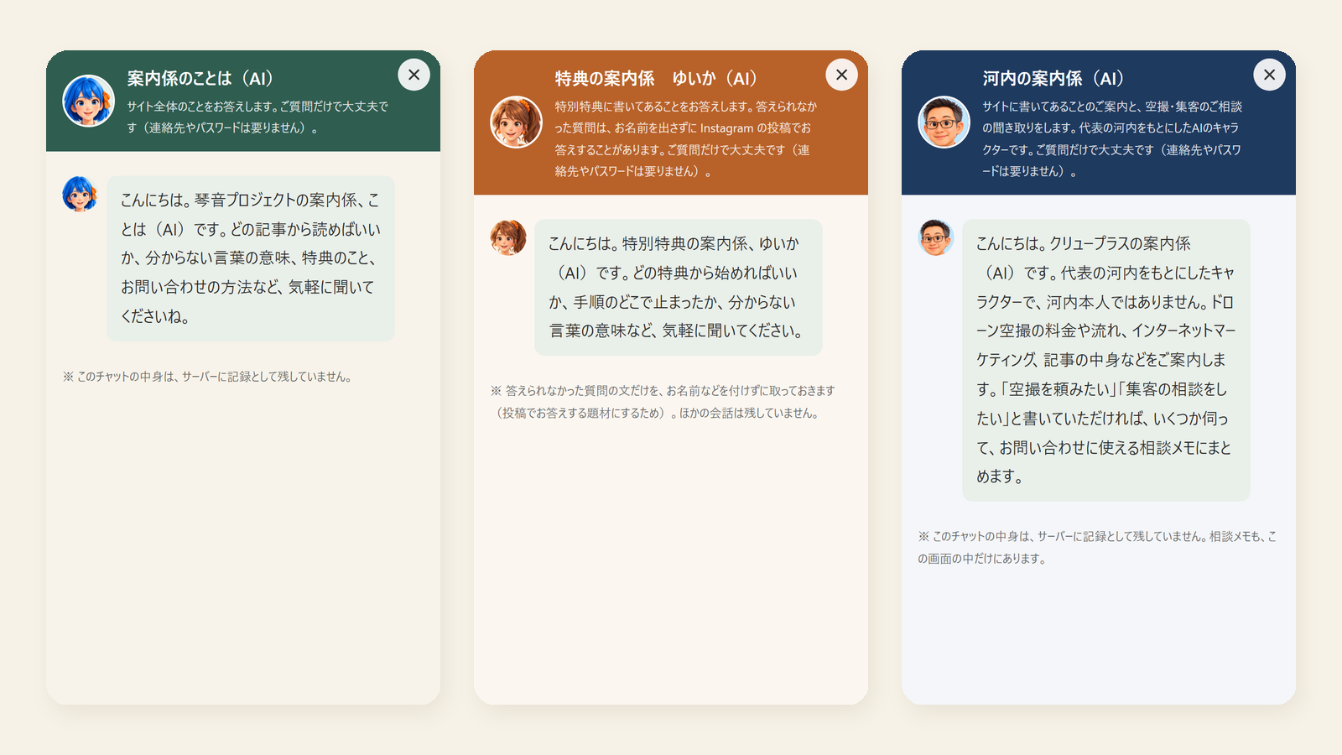Click note このチャットの中身は under ことは chat
The height and width of the screenshot is (755, 1342).
point(207,377)
